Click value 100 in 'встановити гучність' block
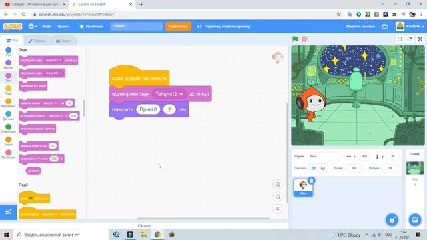 pyautogui.click(x=54, y=159)
